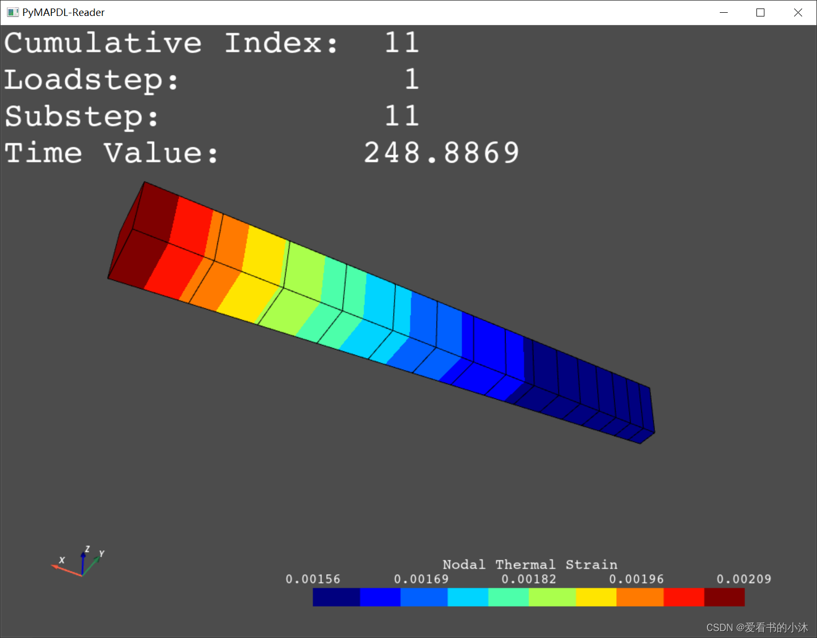
Task: Click the 'Nodal Thermal Strain' legend title
Action: pyautogui.click(x=530, y=565)
